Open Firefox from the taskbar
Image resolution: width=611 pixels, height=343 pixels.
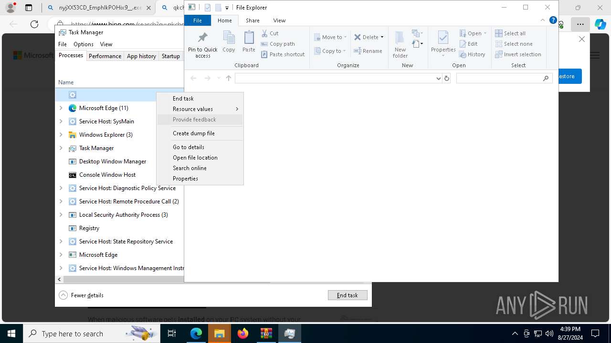pyautogui.click(x=243, y=333)
